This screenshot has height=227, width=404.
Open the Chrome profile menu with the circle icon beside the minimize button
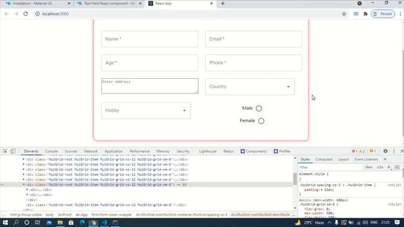click(359, 3)
